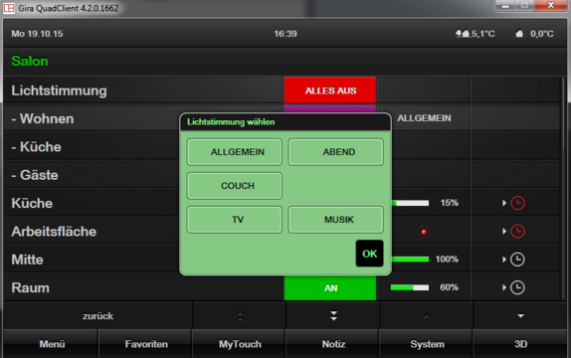This screenshot has width=571, height=358.
Task: Minimize the Gira QuadClient window
Action: point(505,6)
